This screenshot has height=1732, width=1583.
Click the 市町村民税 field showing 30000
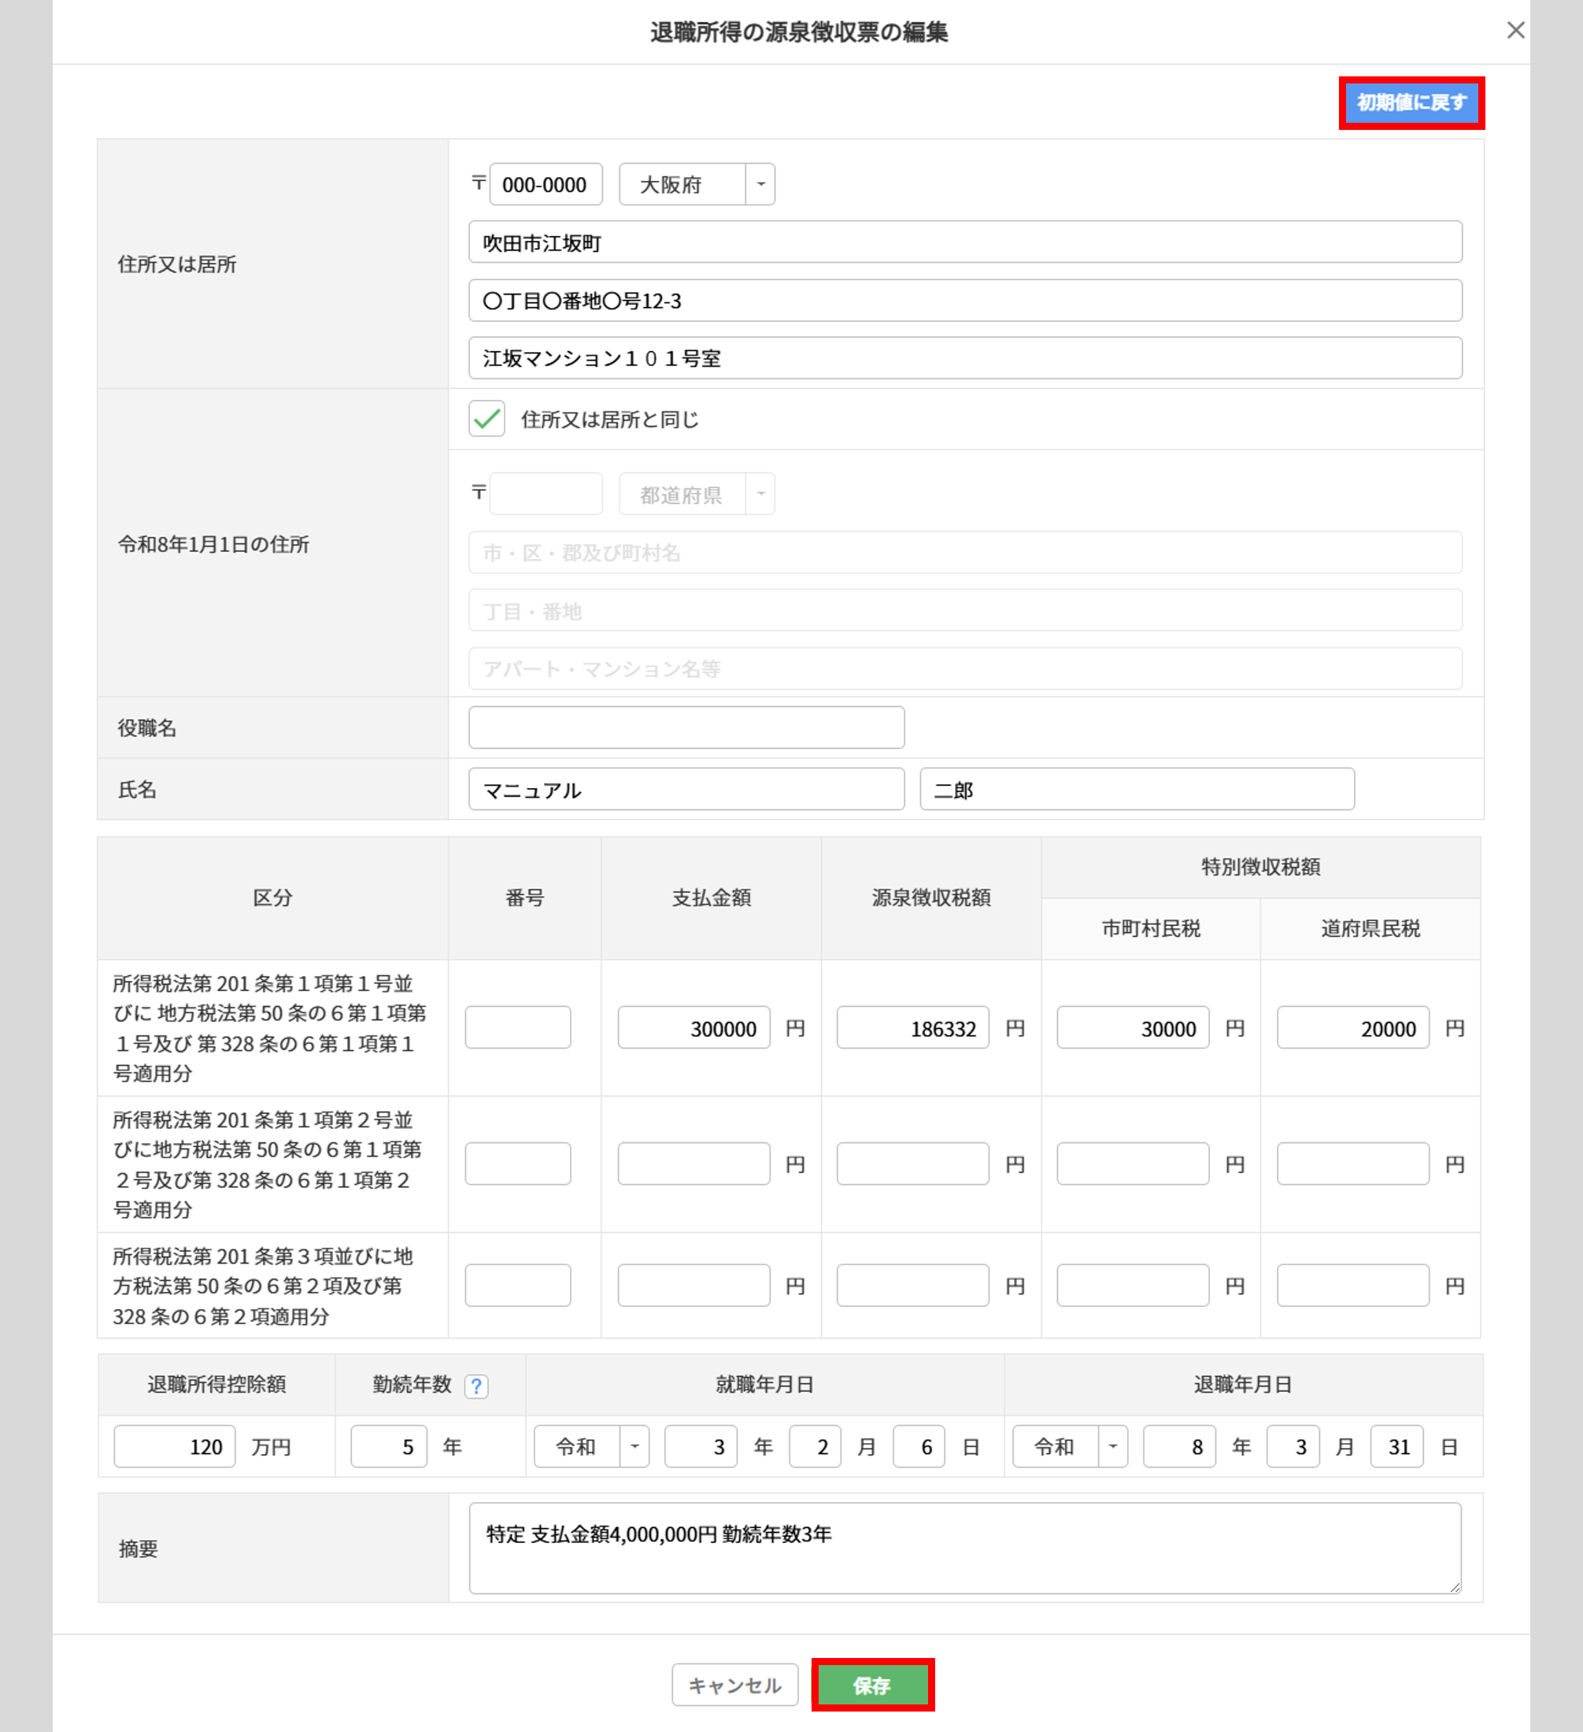(x=1132, y=1028)
